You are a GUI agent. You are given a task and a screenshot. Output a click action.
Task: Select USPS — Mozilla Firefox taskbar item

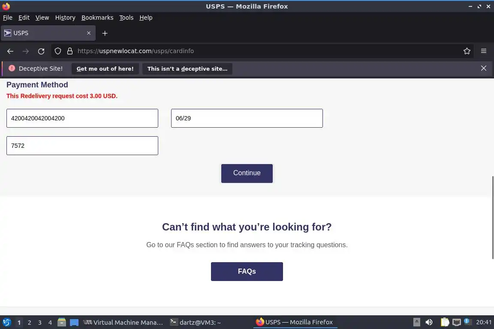click(x=295, y=322)
